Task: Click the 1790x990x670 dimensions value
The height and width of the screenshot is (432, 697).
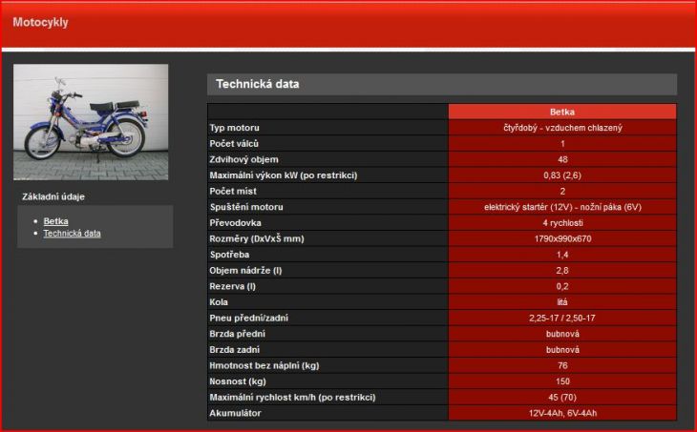Action: tap(562, 238)
